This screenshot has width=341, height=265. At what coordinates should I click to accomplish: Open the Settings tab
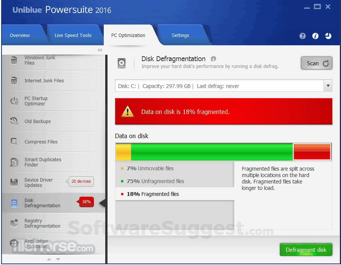(180, 35)
